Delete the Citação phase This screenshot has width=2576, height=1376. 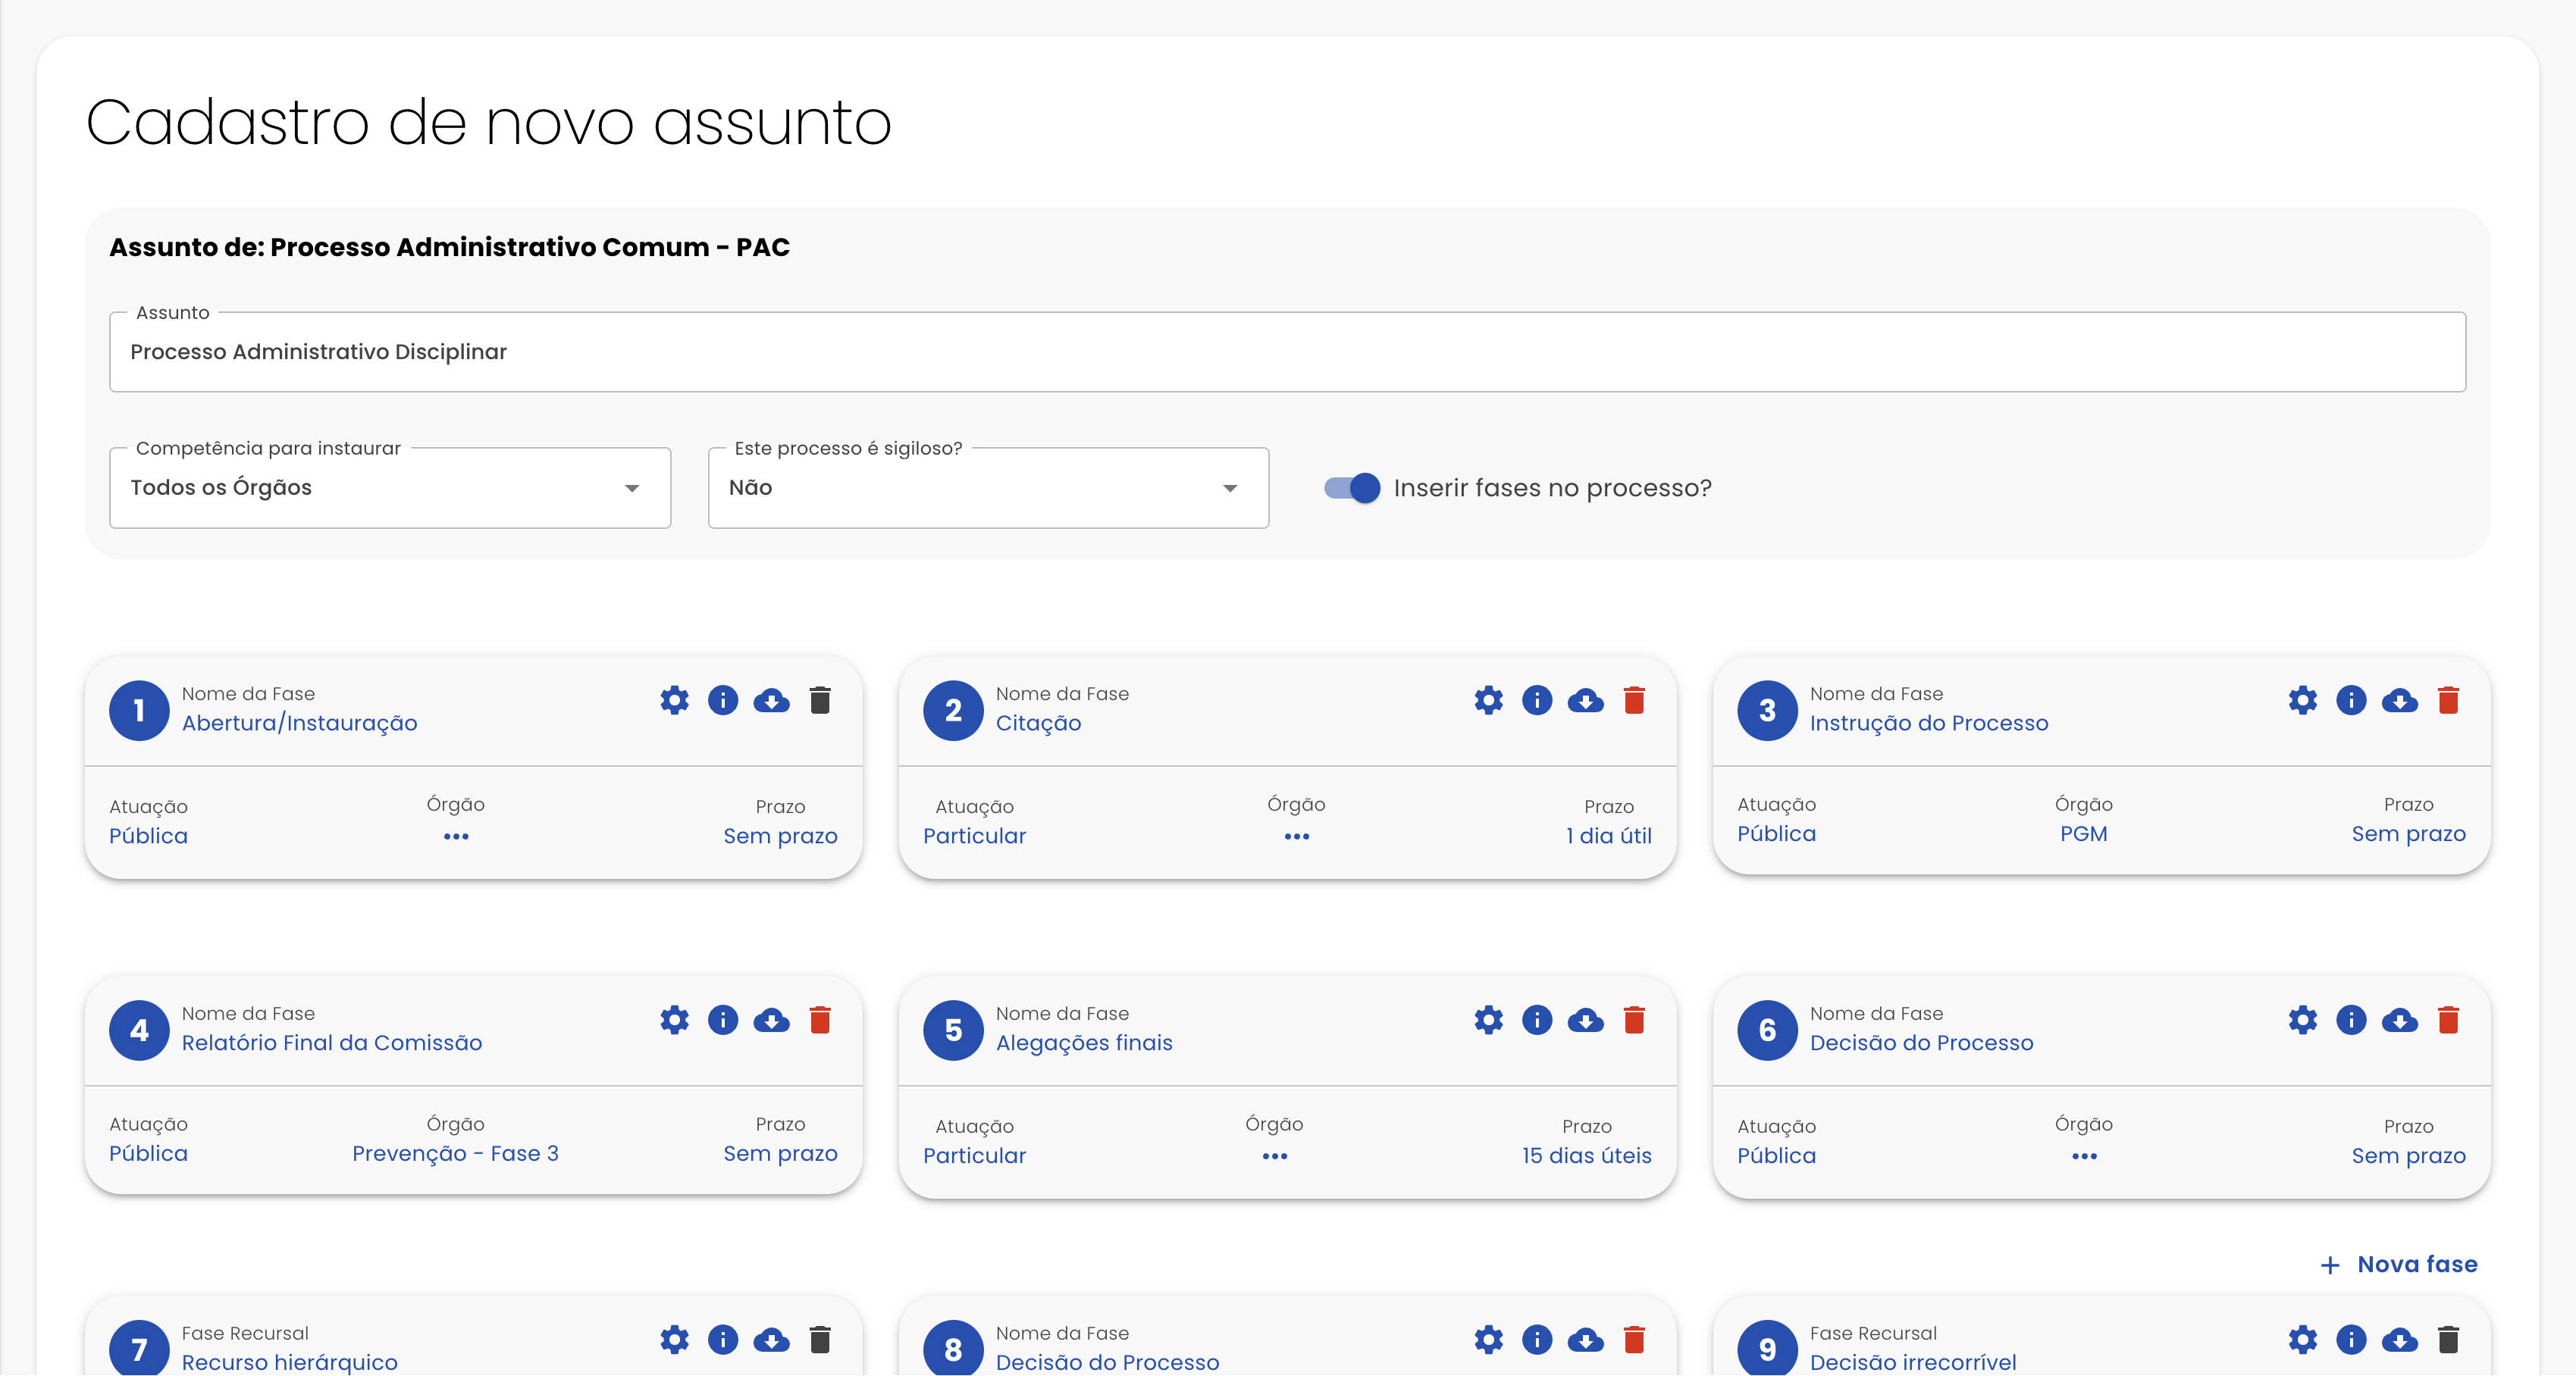1634,699
